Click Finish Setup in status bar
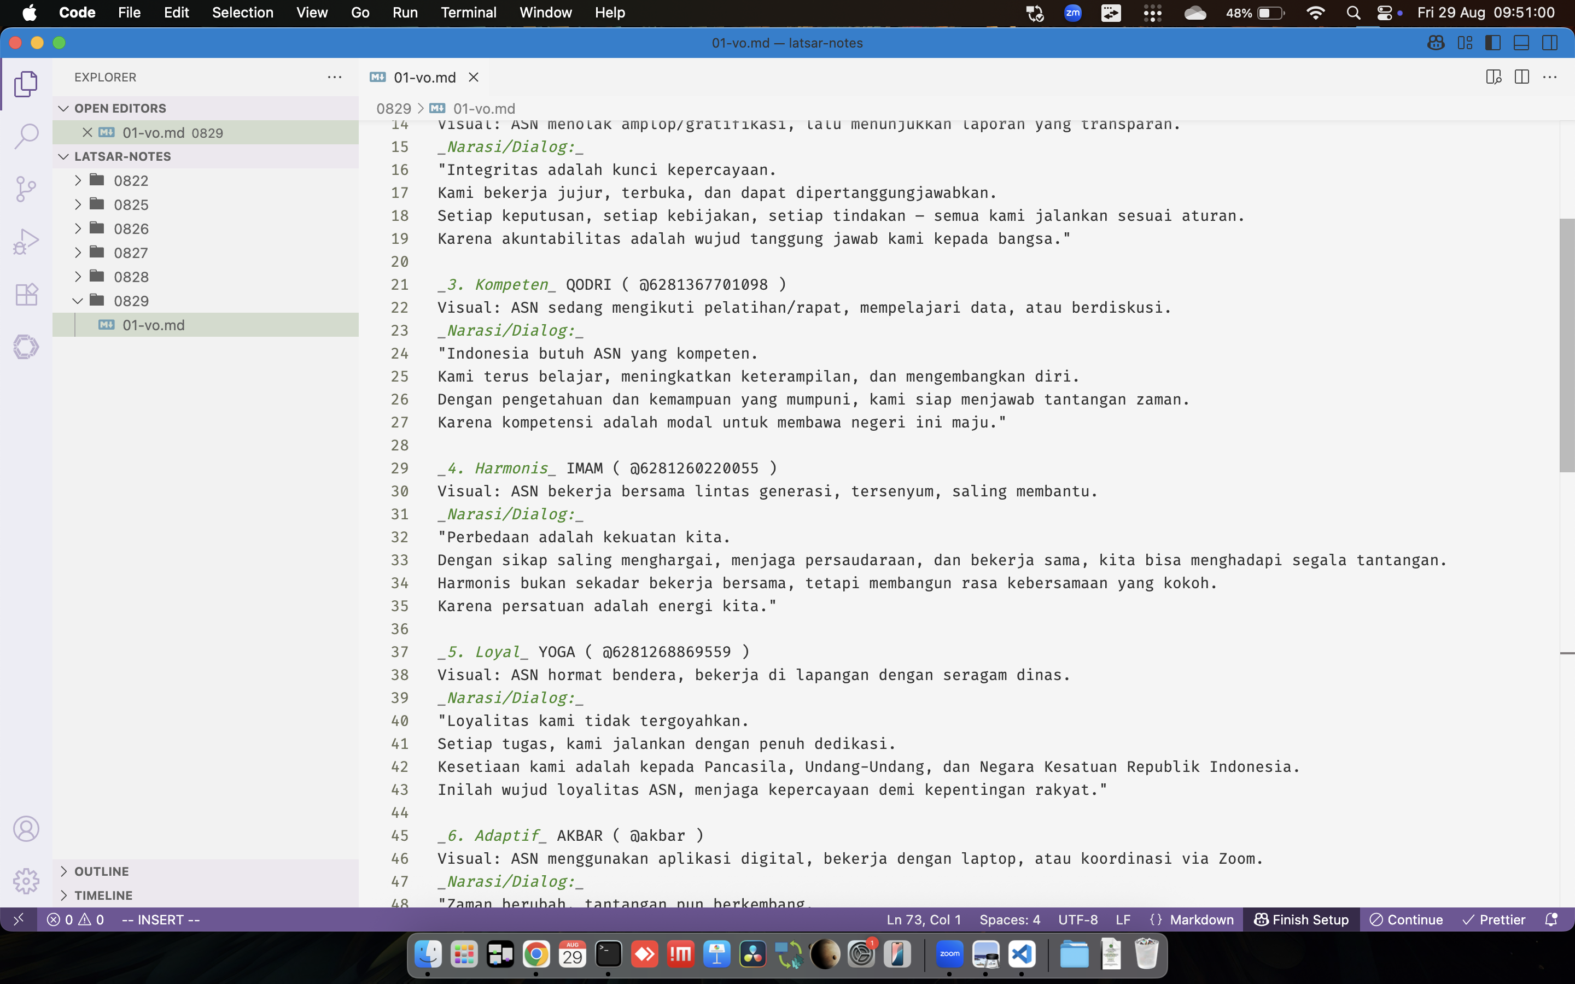 [x=1301, y=919]
